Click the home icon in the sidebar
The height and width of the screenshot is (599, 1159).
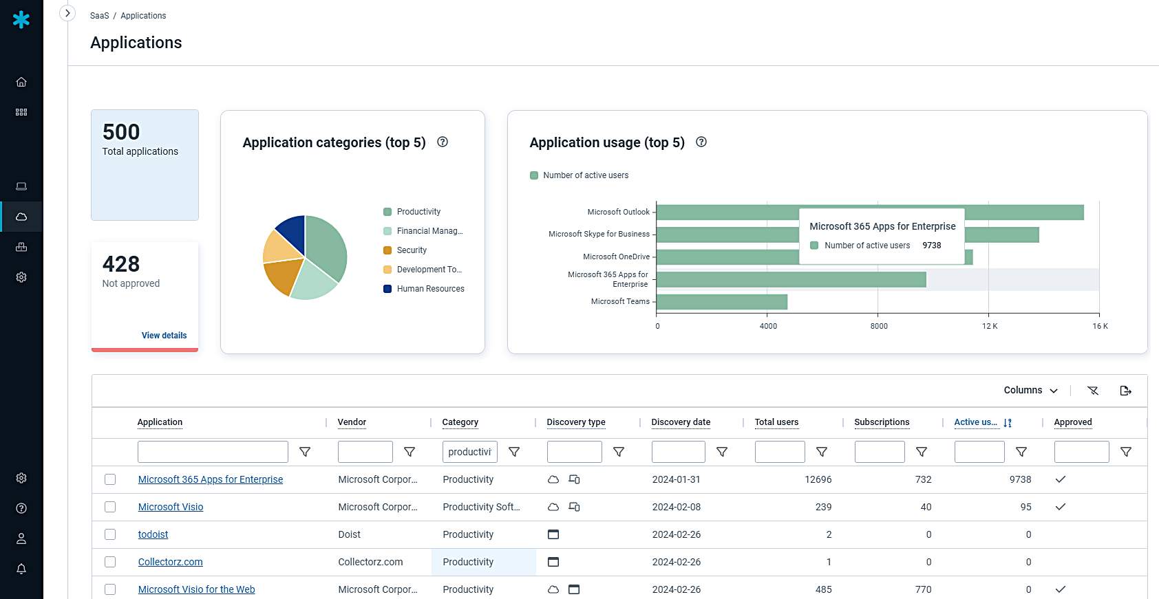click(21, 82)
